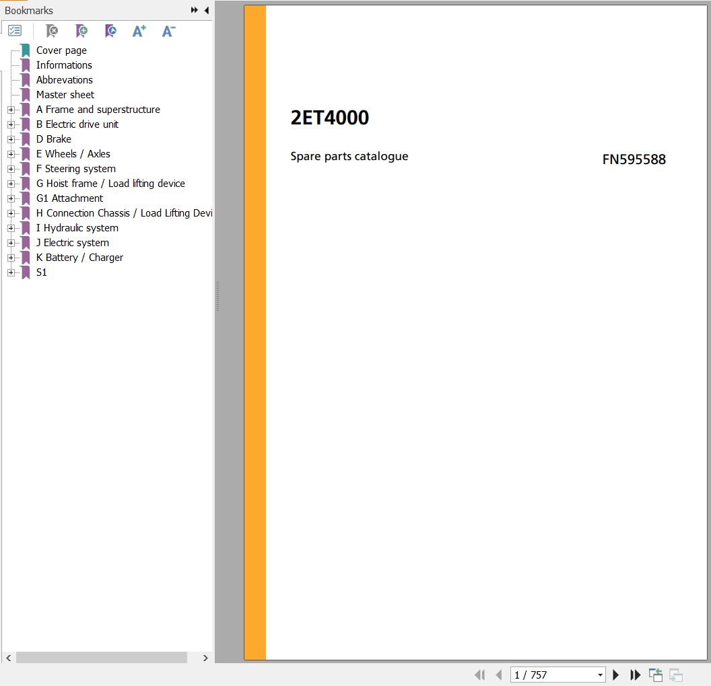711x686 pixels.
Task: Expand the B Electric drive unit node
Action: coord(11,124)
